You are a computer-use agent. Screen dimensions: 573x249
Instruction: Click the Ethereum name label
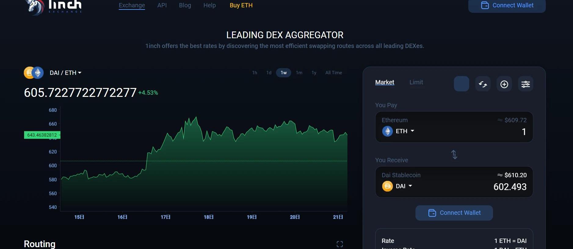pos(395,120)
